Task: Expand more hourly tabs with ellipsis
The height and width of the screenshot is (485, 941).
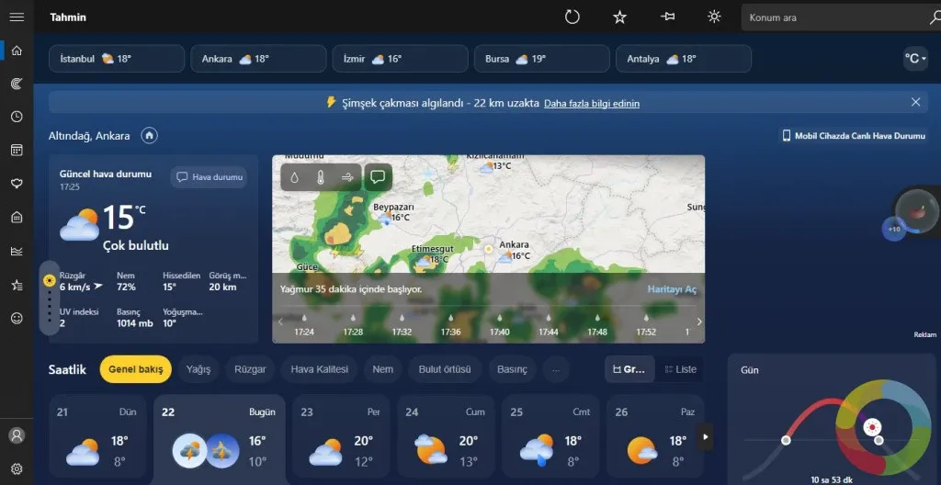Action: (x=556, y=369)
